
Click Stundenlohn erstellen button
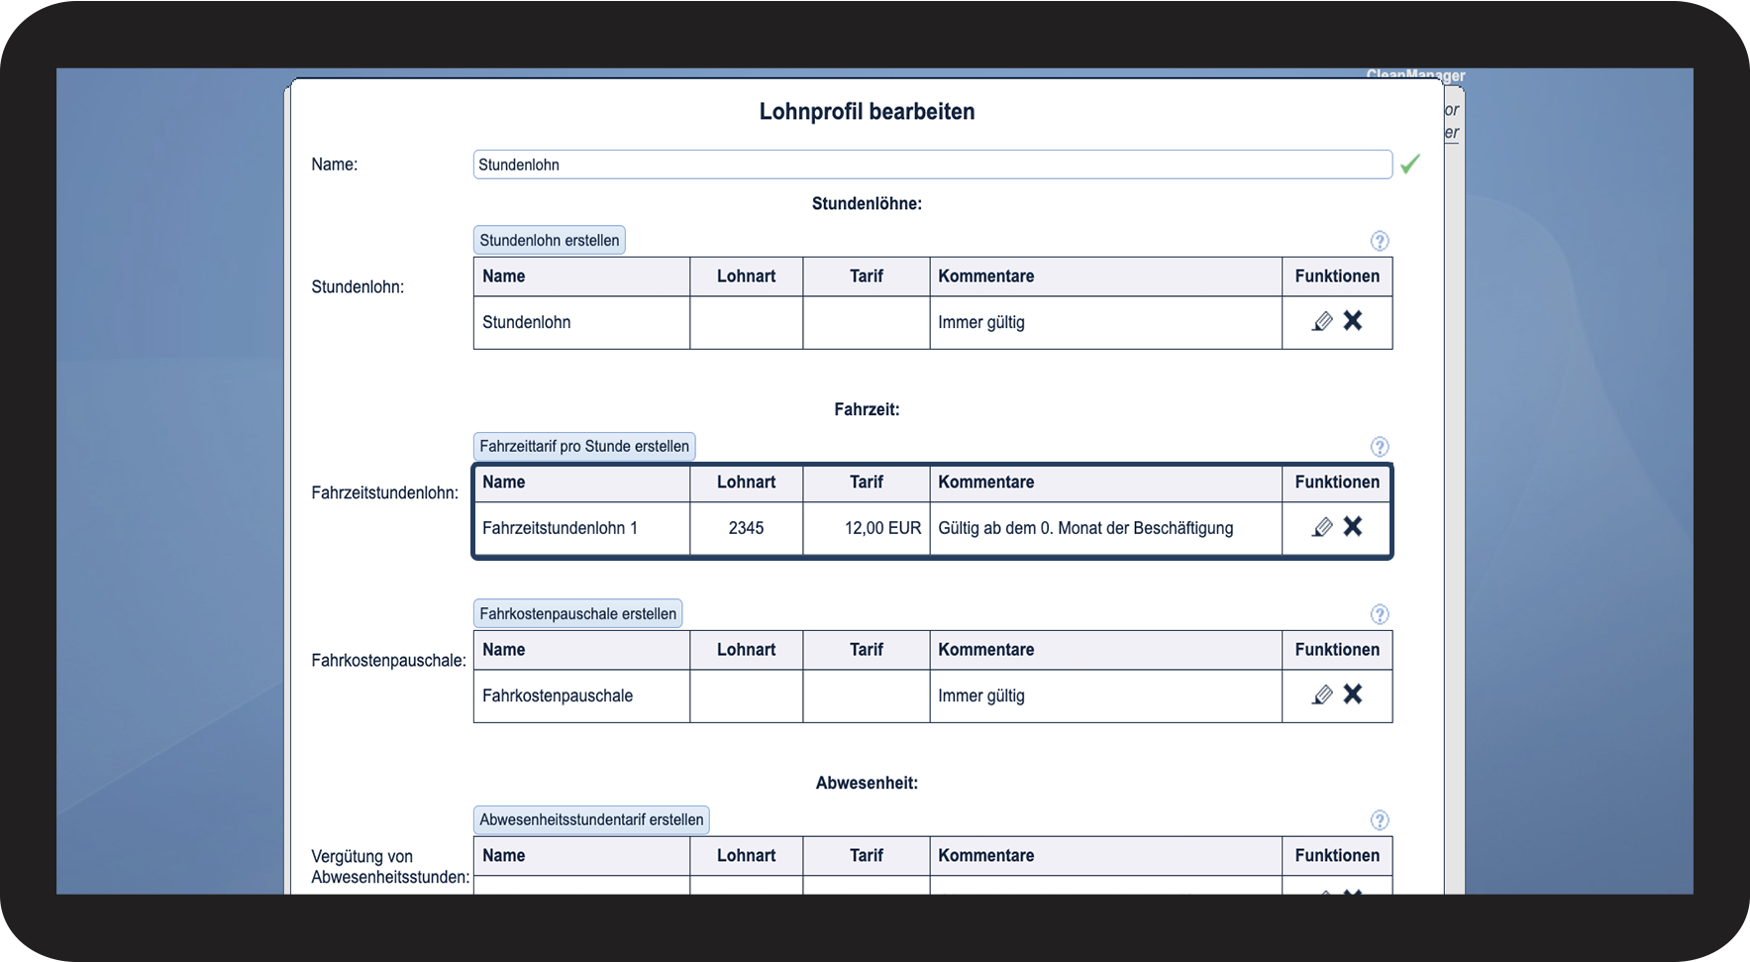(550, 241)
